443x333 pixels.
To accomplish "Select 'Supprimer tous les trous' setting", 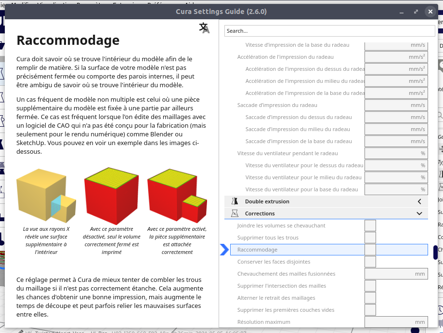I will coord(268,238).
